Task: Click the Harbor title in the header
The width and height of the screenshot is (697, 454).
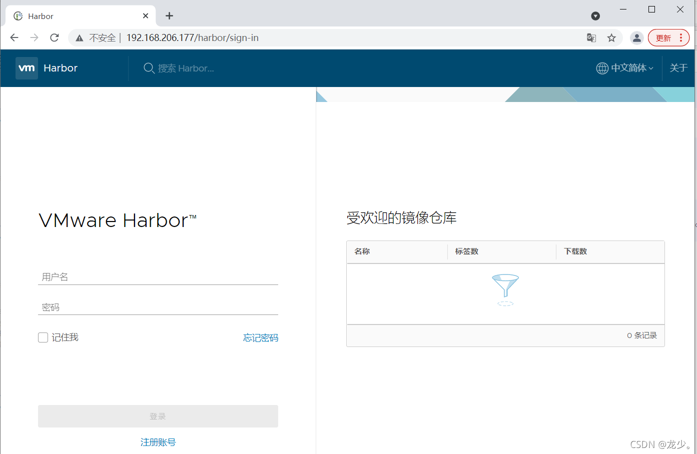Action: click(61, 68)
